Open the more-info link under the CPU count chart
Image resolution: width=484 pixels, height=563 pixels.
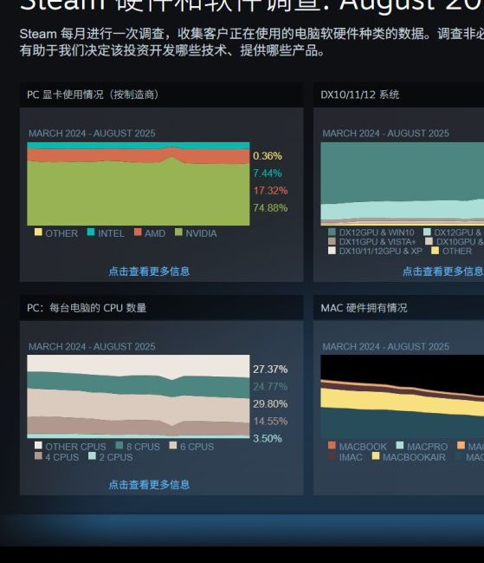(149, 484)
